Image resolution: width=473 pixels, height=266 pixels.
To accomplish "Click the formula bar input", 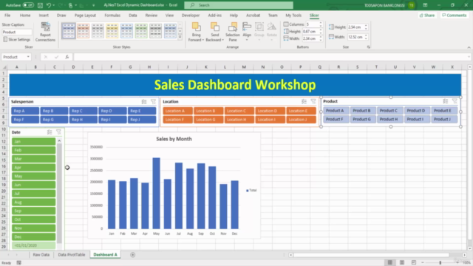I will (271, 57).
